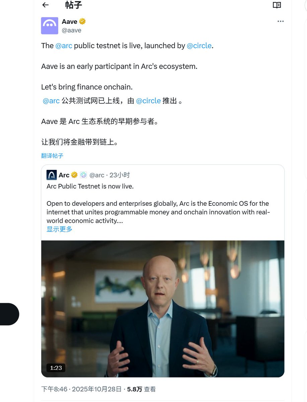Open @aave handle under account name
This screenshot has width=307, height=402.
[x=72, y=30]
